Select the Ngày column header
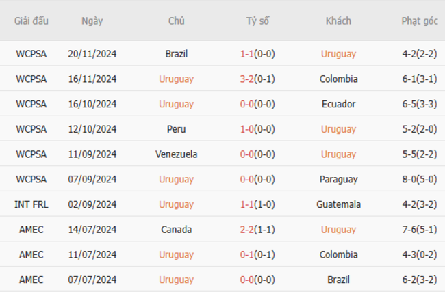 tap(92, 21)
